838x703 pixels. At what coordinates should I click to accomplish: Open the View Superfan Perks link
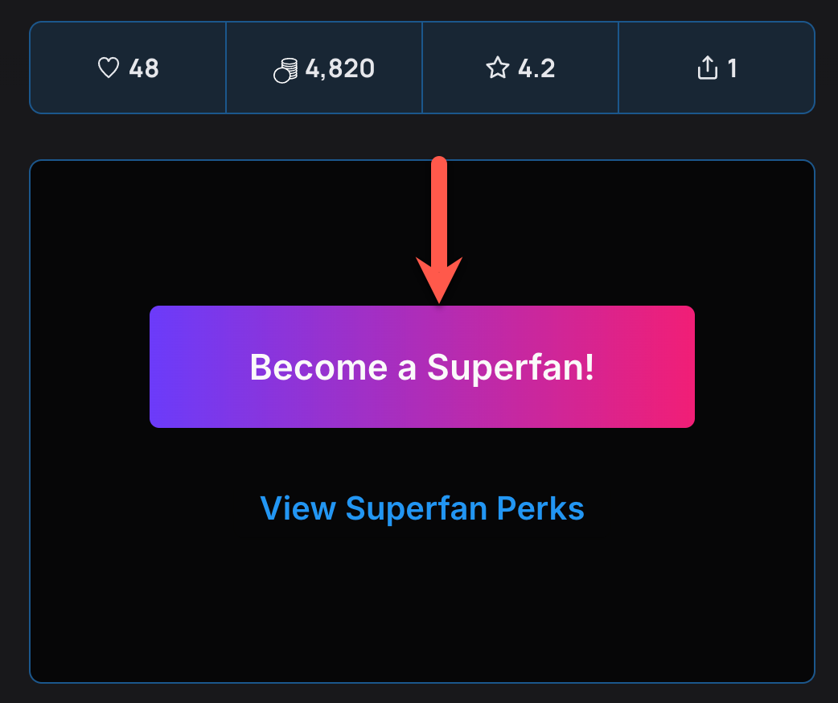tap(422, 508)
